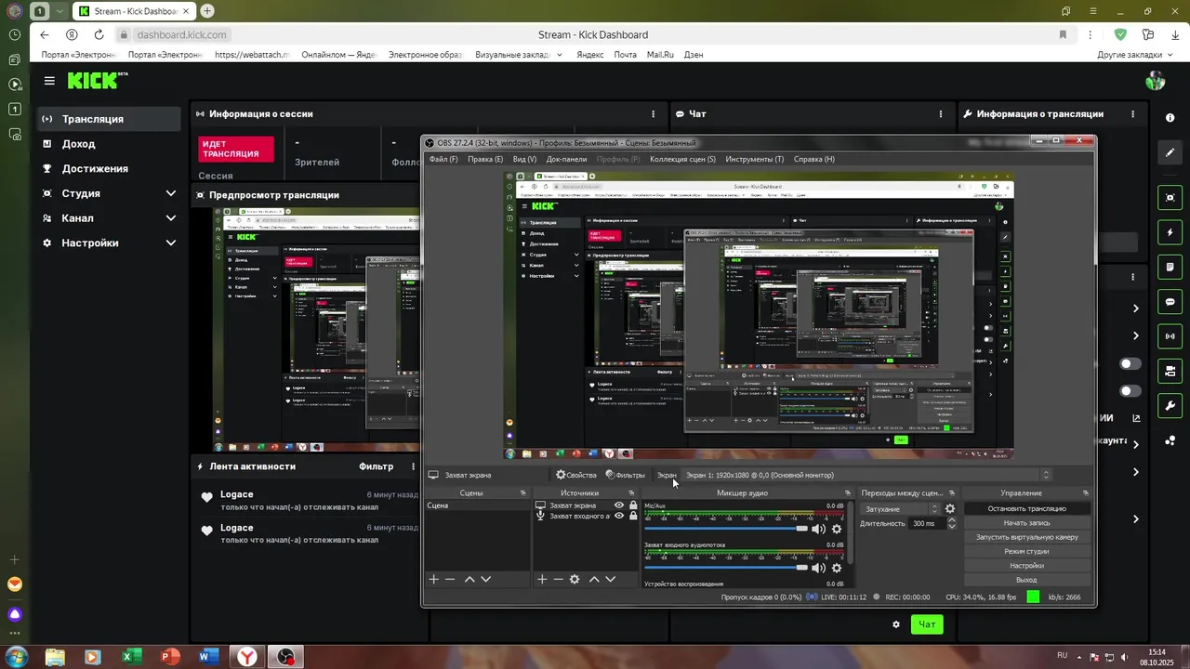Open the Затухание transition dropdown
The width and height of the screenshot is (1190, 669).
900,509
